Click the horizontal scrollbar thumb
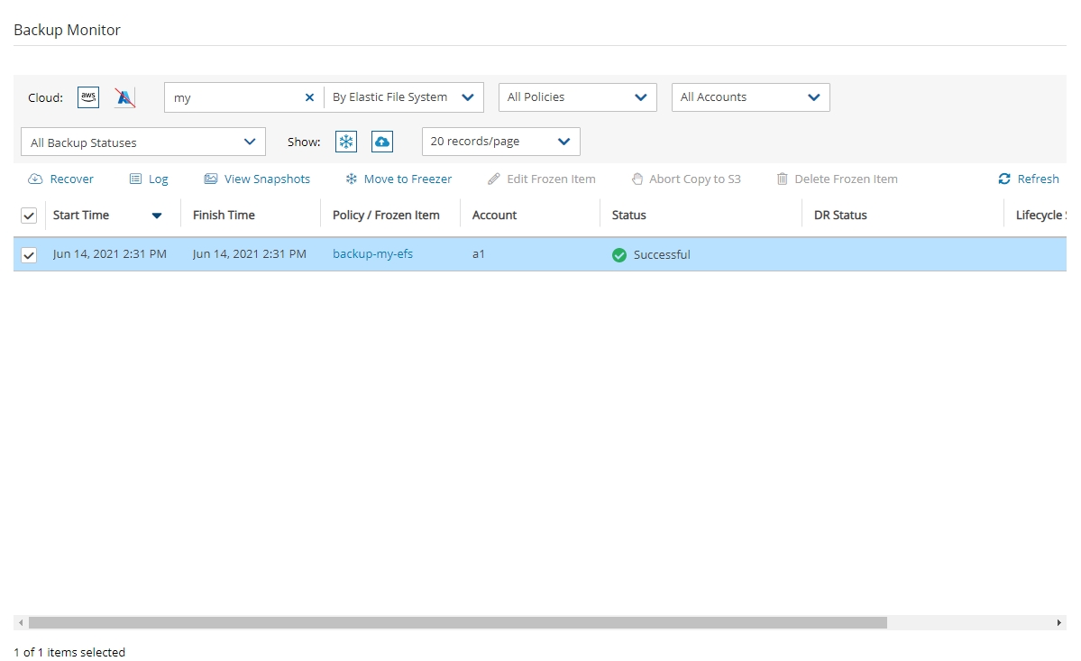Image resolution: width=1081 pixels, height=661 pixels. coord(457,623)
